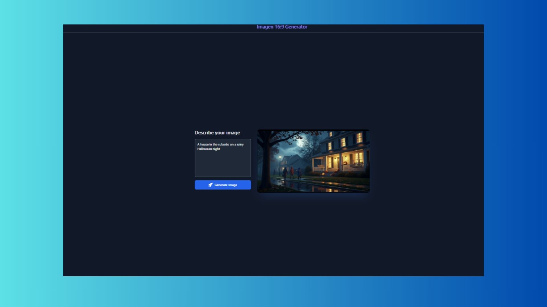Select the prompt field containing Halloween text
This screenshot has width=547, height=307.
(x=223, y=158)
